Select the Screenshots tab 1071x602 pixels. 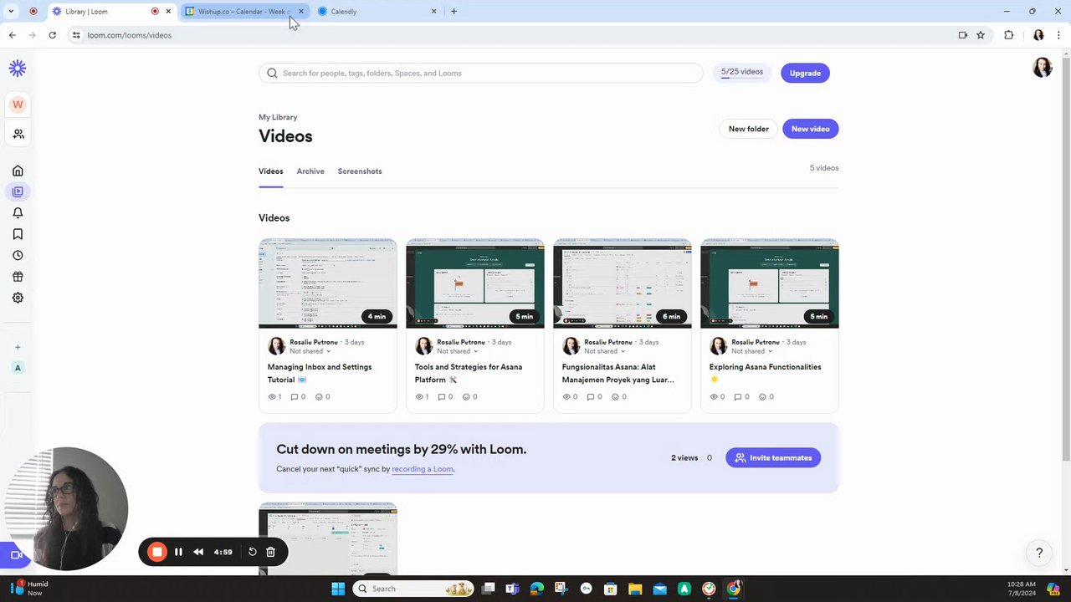tap(360, 171)
